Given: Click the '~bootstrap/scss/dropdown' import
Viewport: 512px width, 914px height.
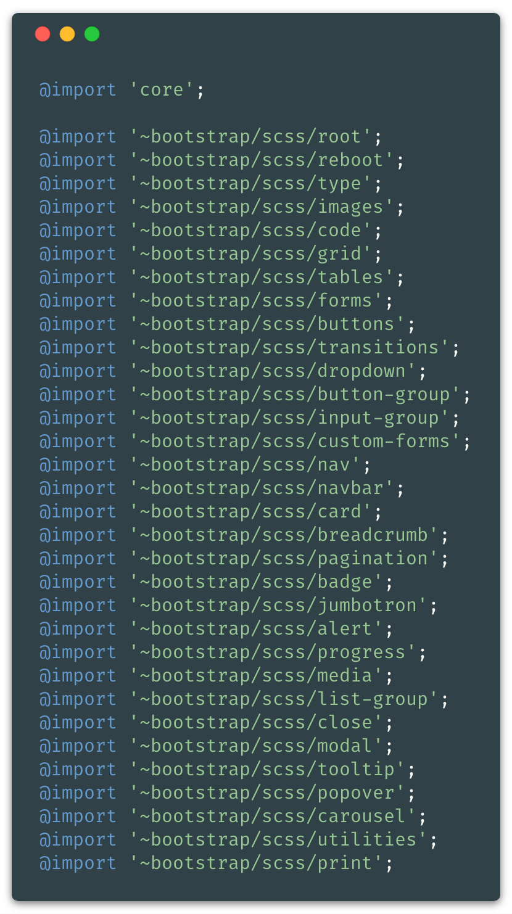Looking at the screenshot, I should tap(233, 371).
